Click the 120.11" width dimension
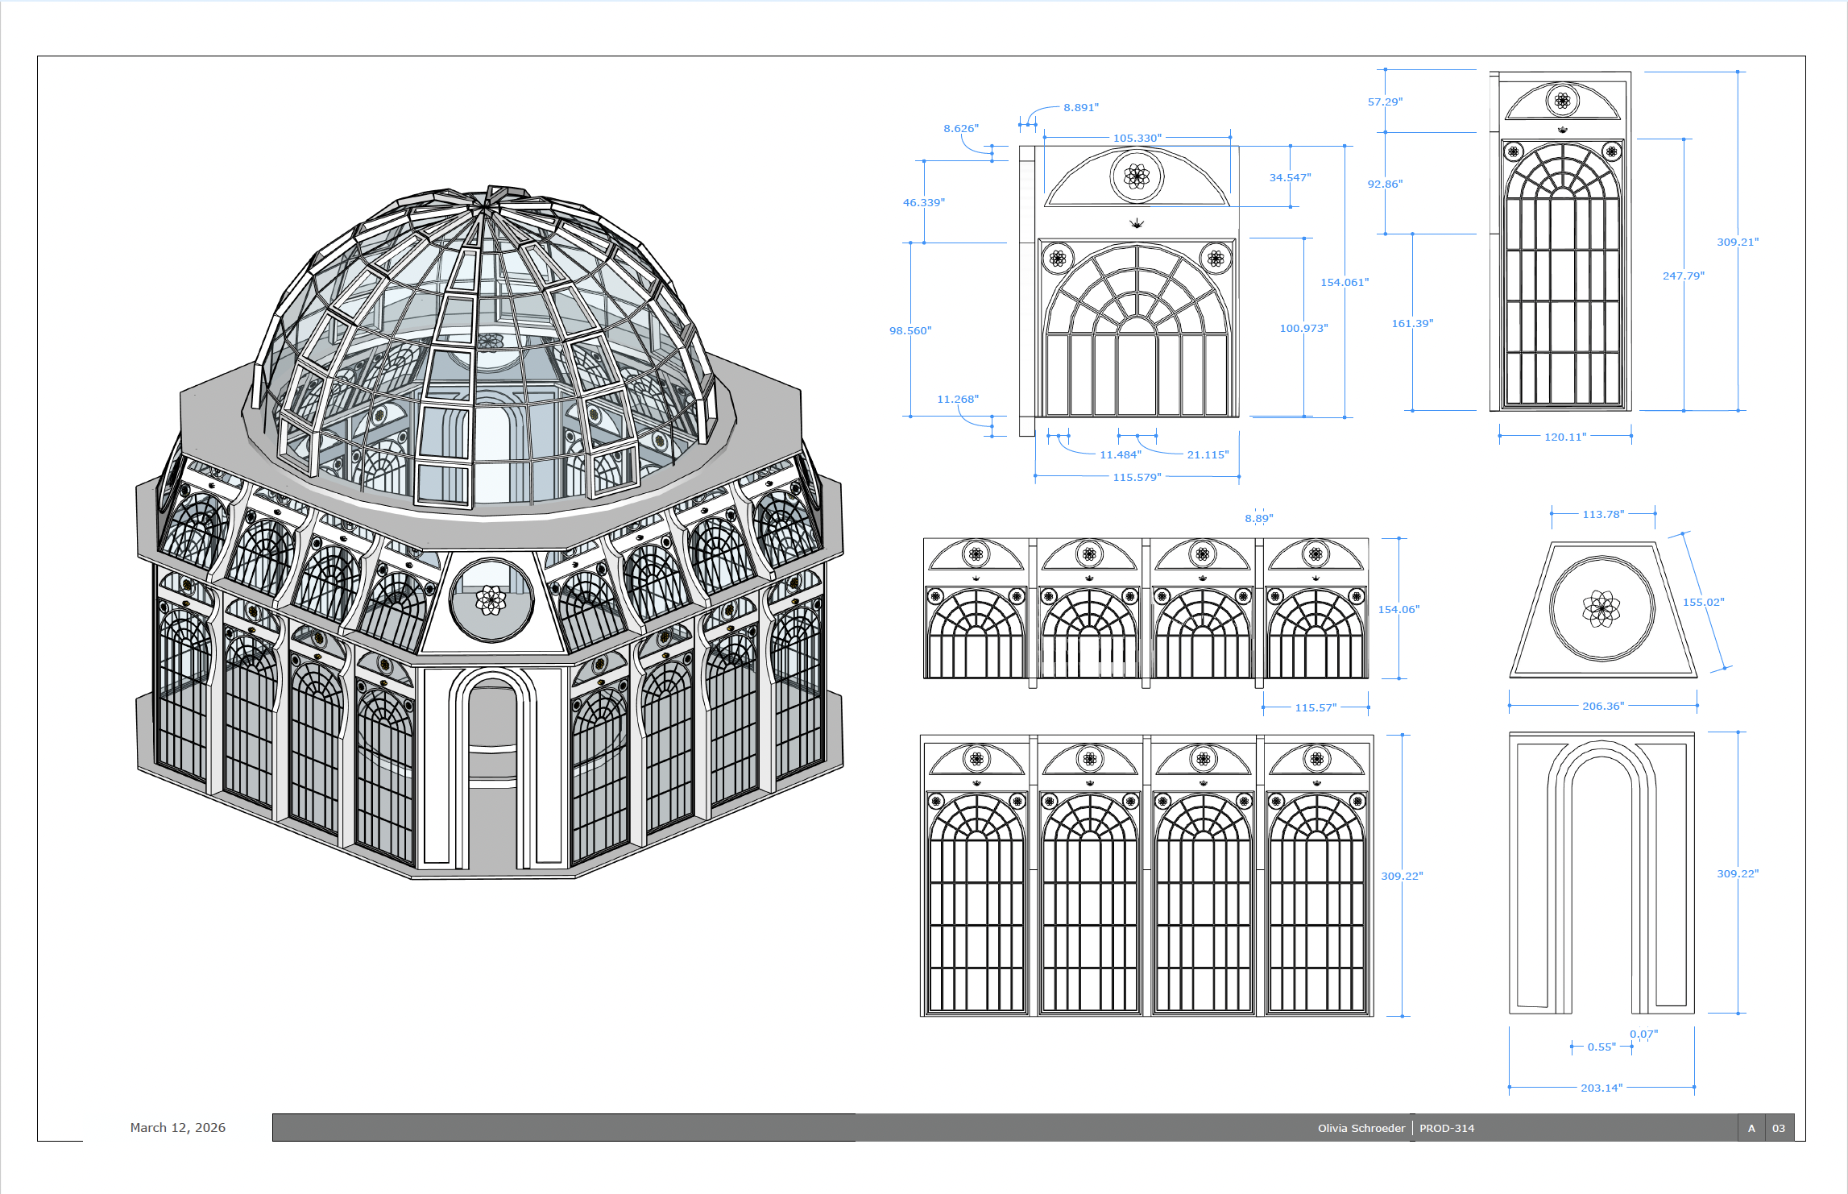Image resolution: width=1848 pixels, height=1194 pixels. (x=1564, y=437)
